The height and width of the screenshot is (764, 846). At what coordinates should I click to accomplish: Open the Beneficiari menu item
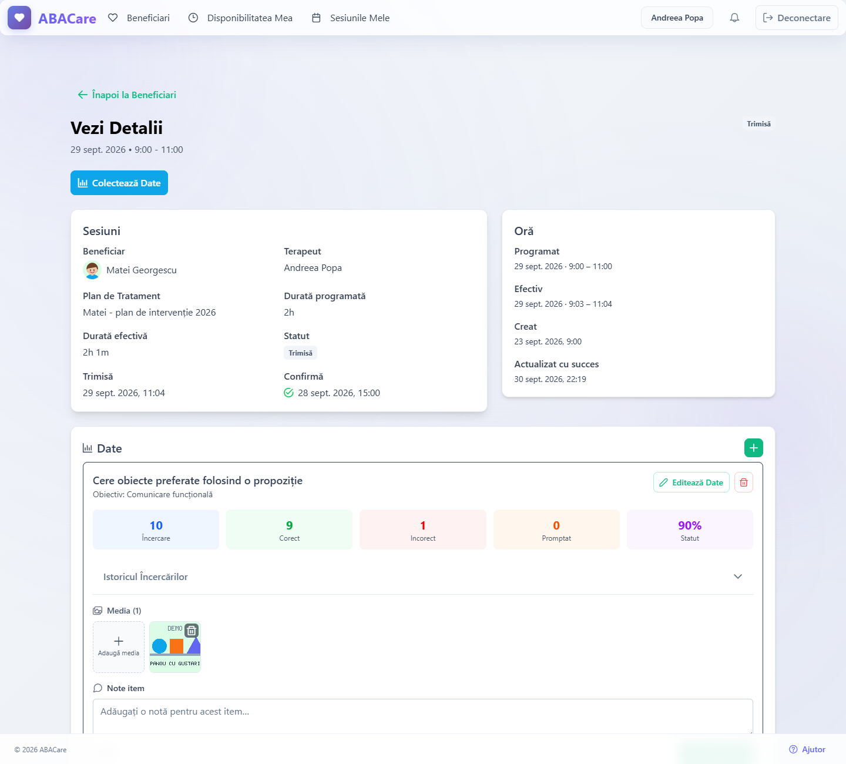139,18
